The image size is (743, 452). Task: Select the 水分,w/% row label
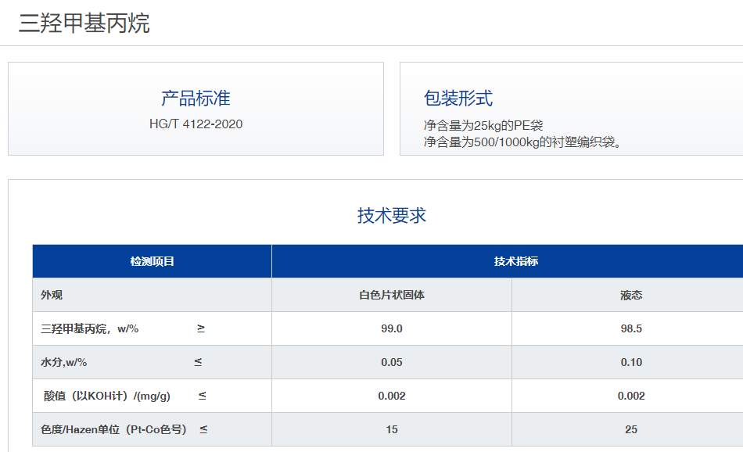[x=64, y=362]
